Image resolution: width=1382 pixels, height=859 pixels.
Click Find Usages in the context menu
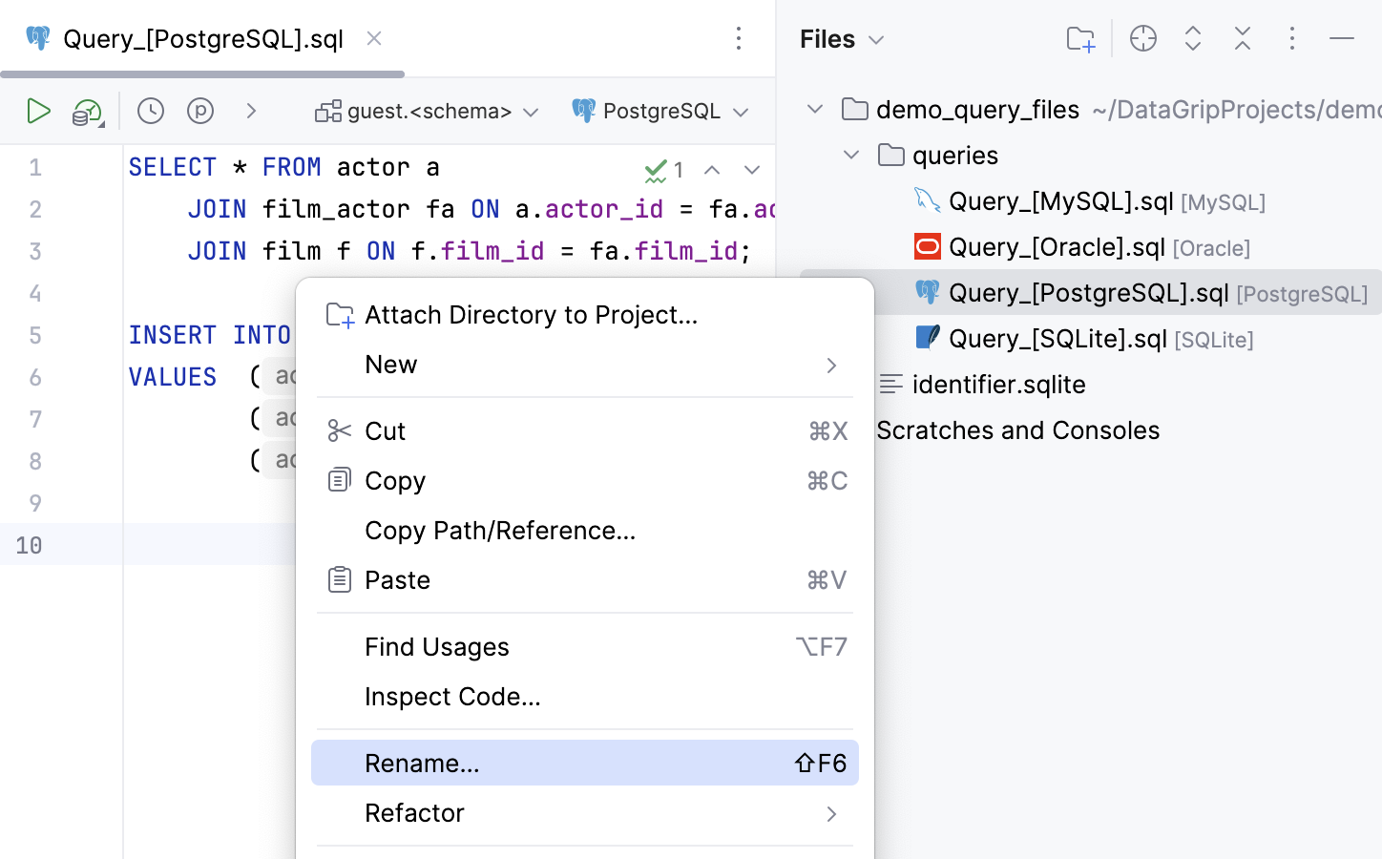[x=437, y=646]
